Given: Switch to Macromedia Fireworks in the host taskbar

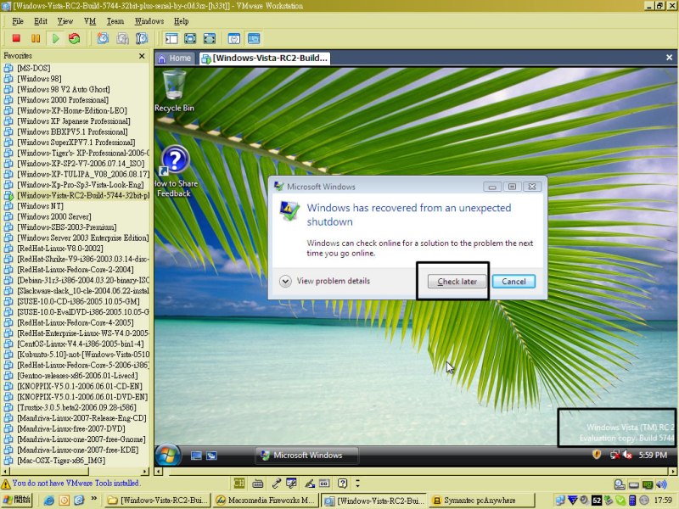Looking at the screenshot, I should [266, 501].
